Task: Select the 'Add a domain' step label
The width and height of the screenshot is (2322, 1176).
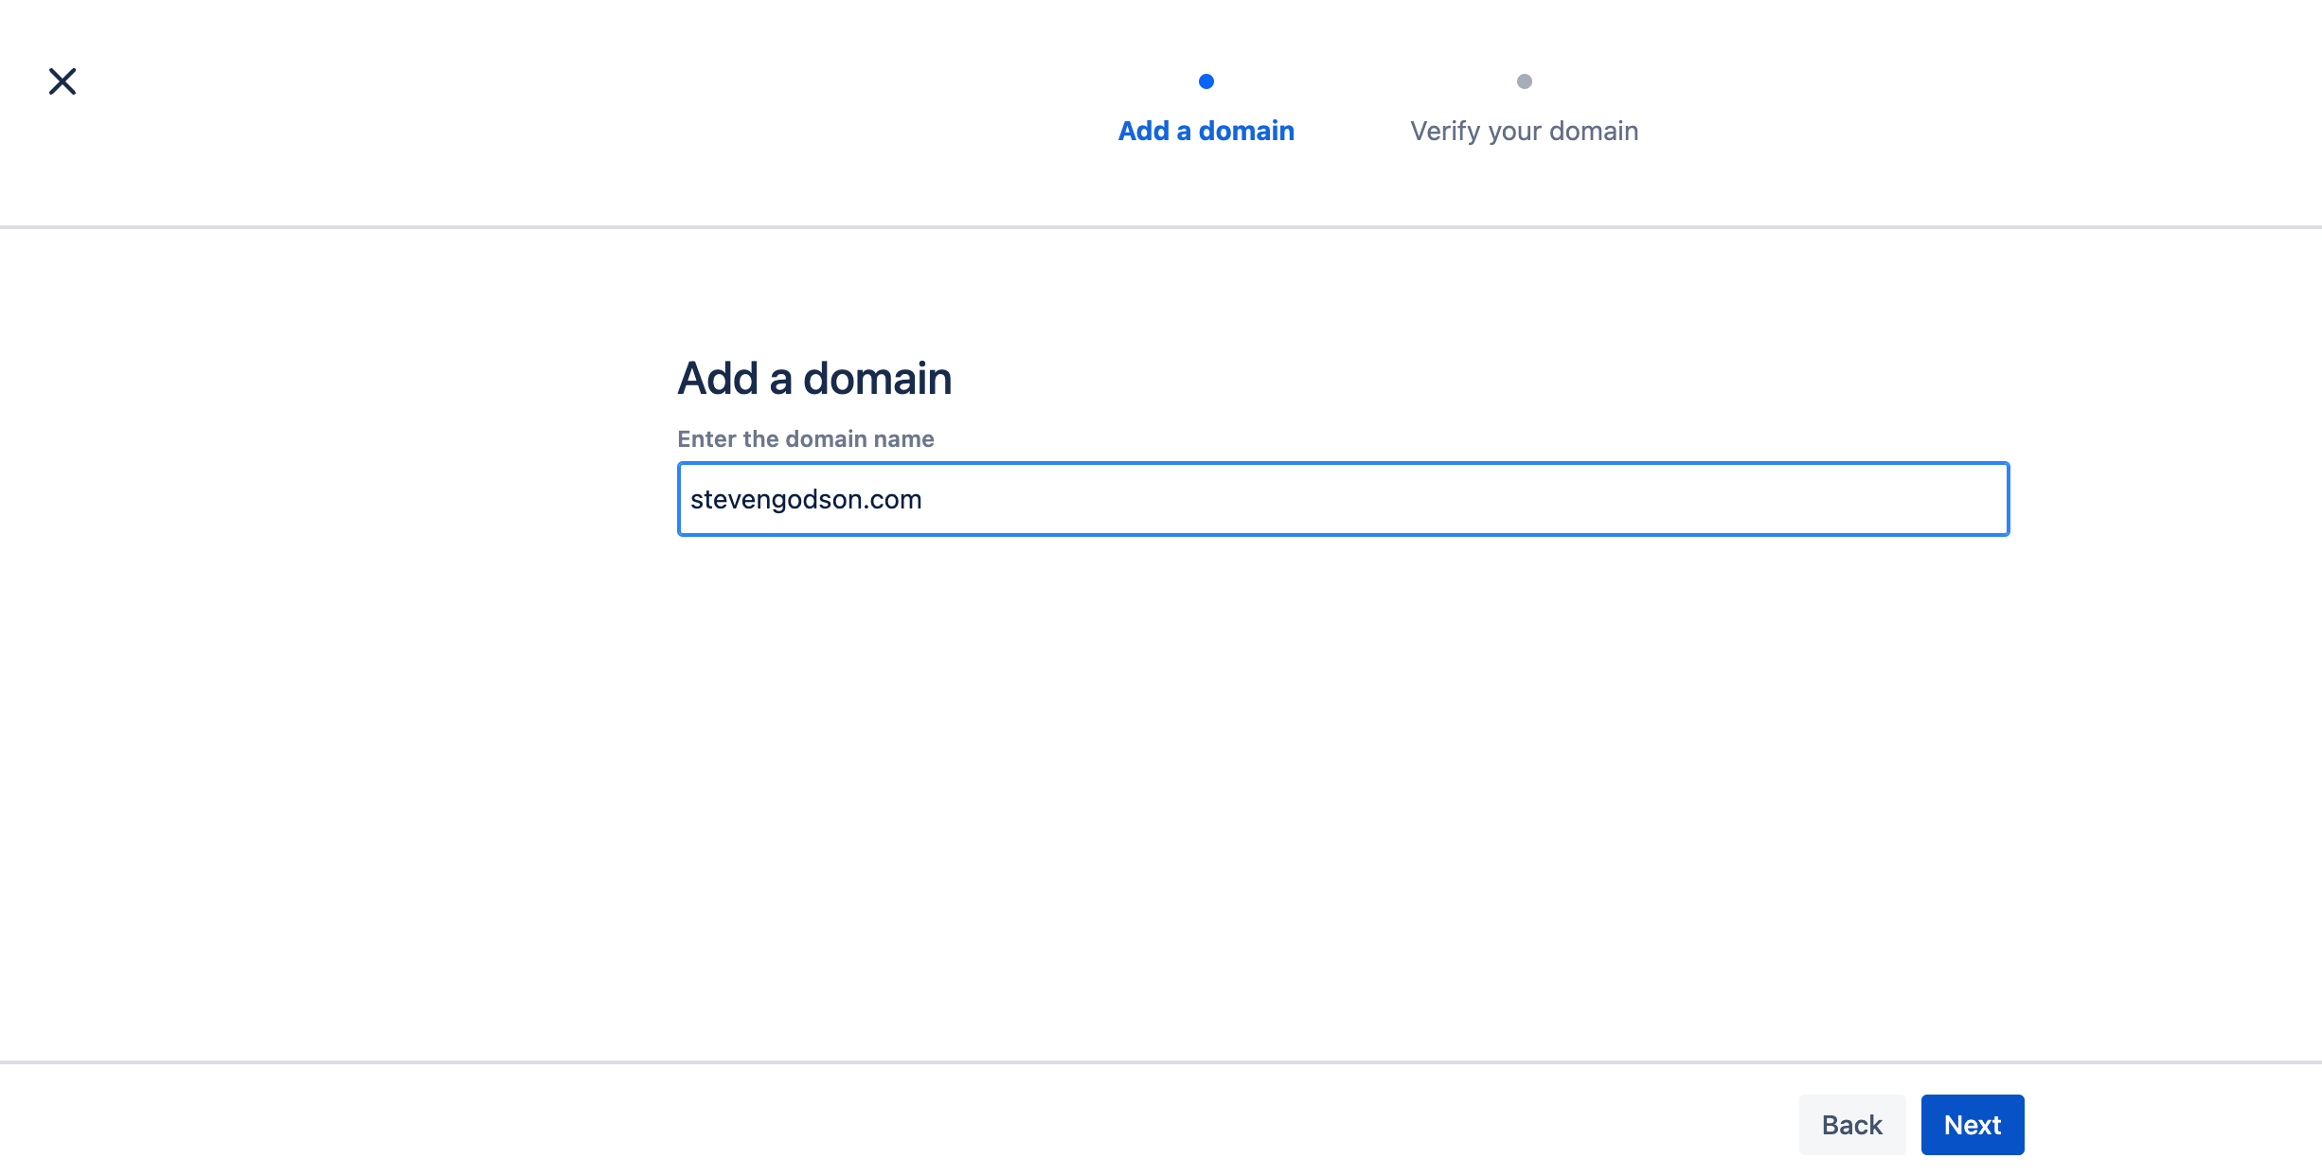Action: 1206,131
